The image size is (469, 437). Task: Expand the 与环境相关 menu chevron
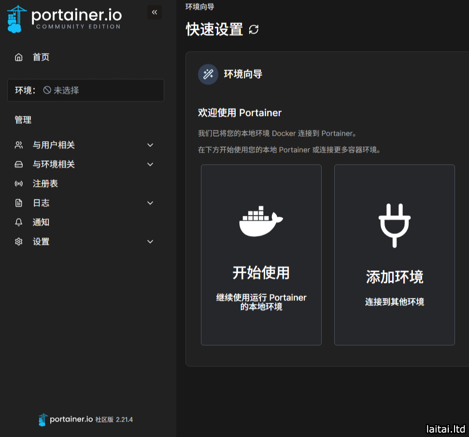point(150,165)
